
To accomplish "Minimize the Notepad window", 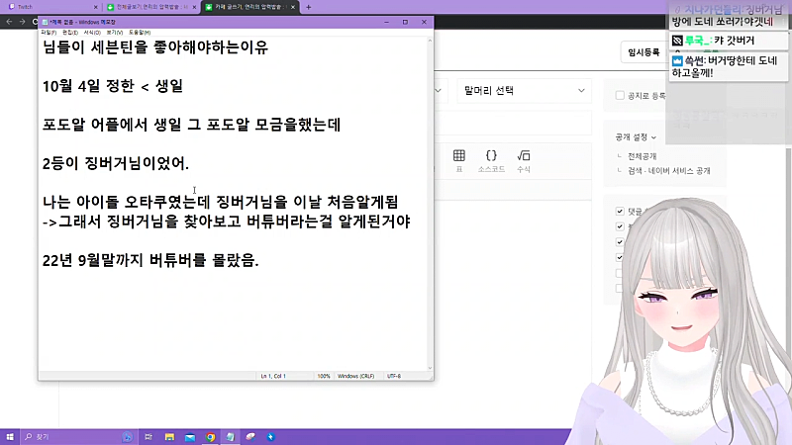I will pos(386,22).
